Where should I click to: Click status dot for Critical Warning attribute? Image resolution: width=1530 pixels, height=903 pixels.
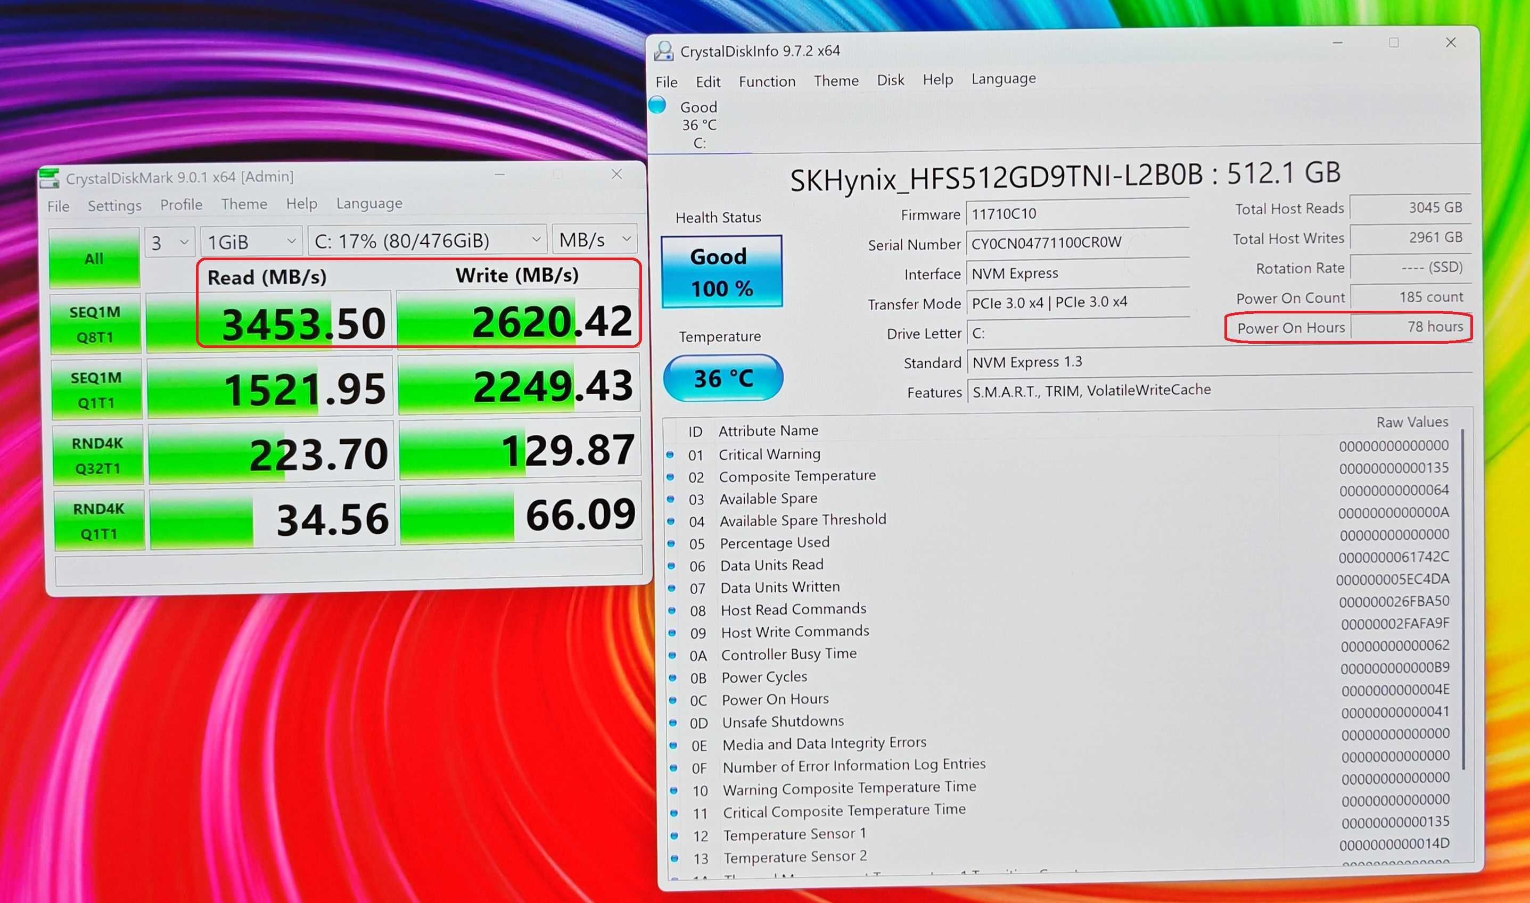tap(670, 454)
